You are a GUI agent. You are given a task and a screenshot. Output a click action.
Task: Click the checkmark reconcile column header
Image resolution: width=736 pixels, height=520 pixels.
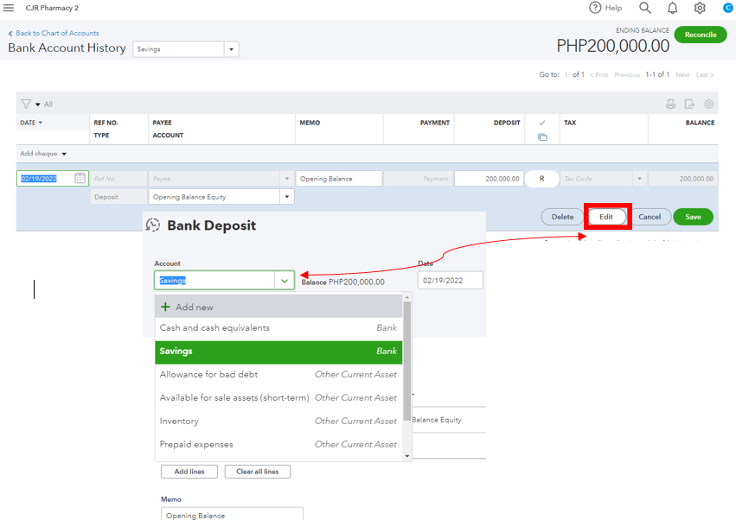click(542, 123)
